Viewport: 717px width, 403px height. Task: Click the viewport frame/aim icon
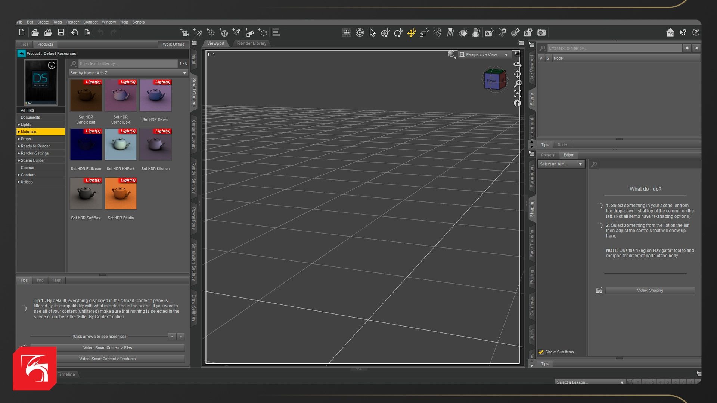click(517, 93)
